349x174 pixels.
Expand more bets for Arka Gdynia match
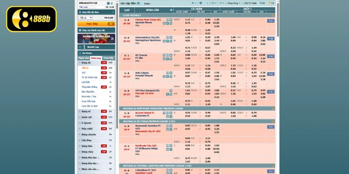[x=270, y=74]
